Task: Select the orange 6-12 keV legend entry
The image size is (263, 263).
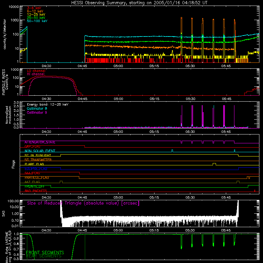Action: pos(35,11)
